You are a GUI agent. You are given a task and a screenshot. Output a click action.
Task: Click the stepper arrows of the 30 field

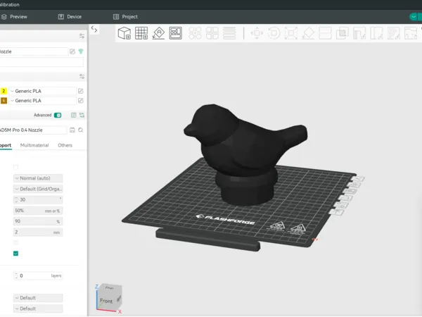tap(16, 200)
